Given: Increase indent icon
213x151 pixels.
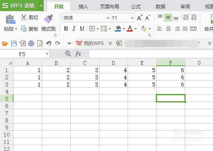Looking at the screenshot, I should [x=194, y=18].
